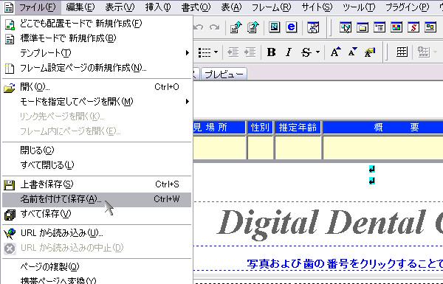Click the increase indent icon
Image resolution: width=443 pixels, height=284 pixels.
pos(250,52)
